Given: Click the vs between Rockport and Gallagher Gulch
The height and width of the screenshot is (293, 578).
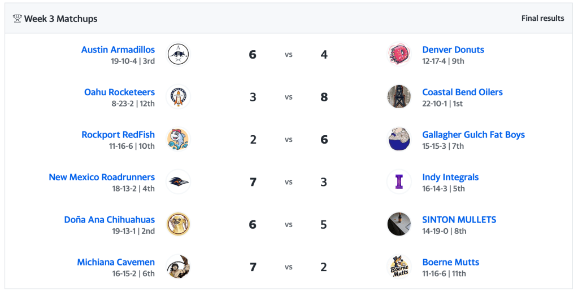Looking at the screenshot, I should [x=288, y=140].
